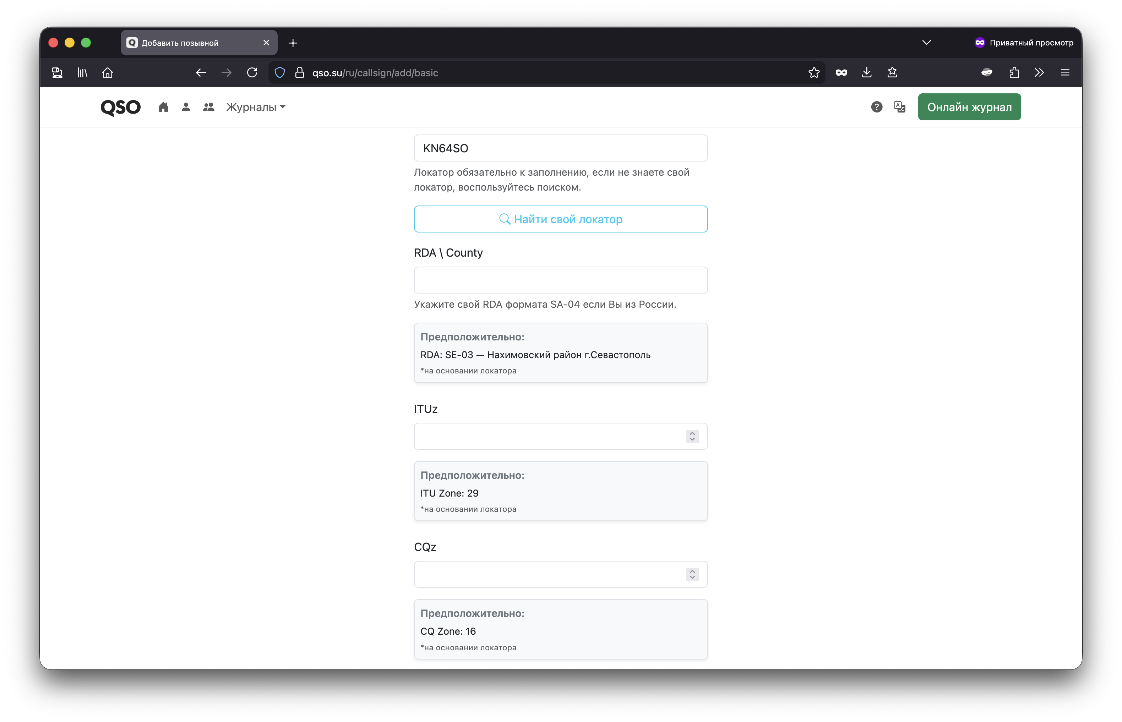Click the QSO home icon in navbar
The image size is (1122, 722).
pos(163,107)
